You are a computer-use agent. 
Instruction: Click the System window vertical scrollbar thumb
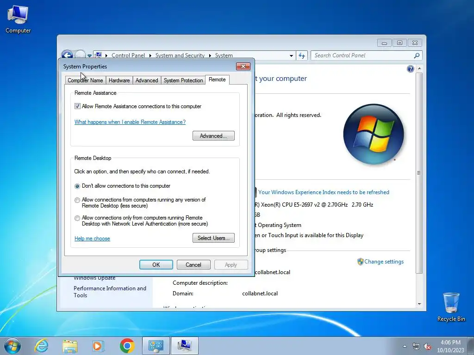pyautogui.click(x=419, y=173)
